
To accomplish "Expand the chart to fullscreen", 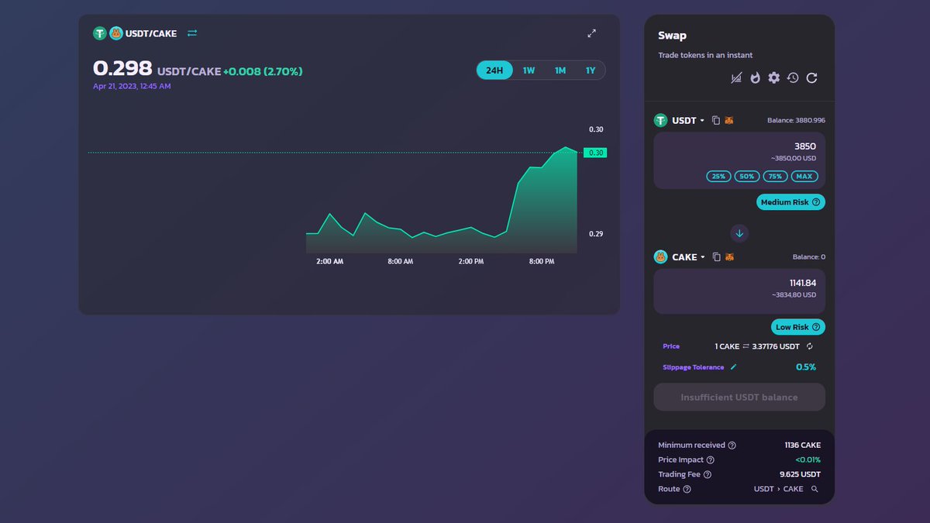I will click(x=591, y=33).
